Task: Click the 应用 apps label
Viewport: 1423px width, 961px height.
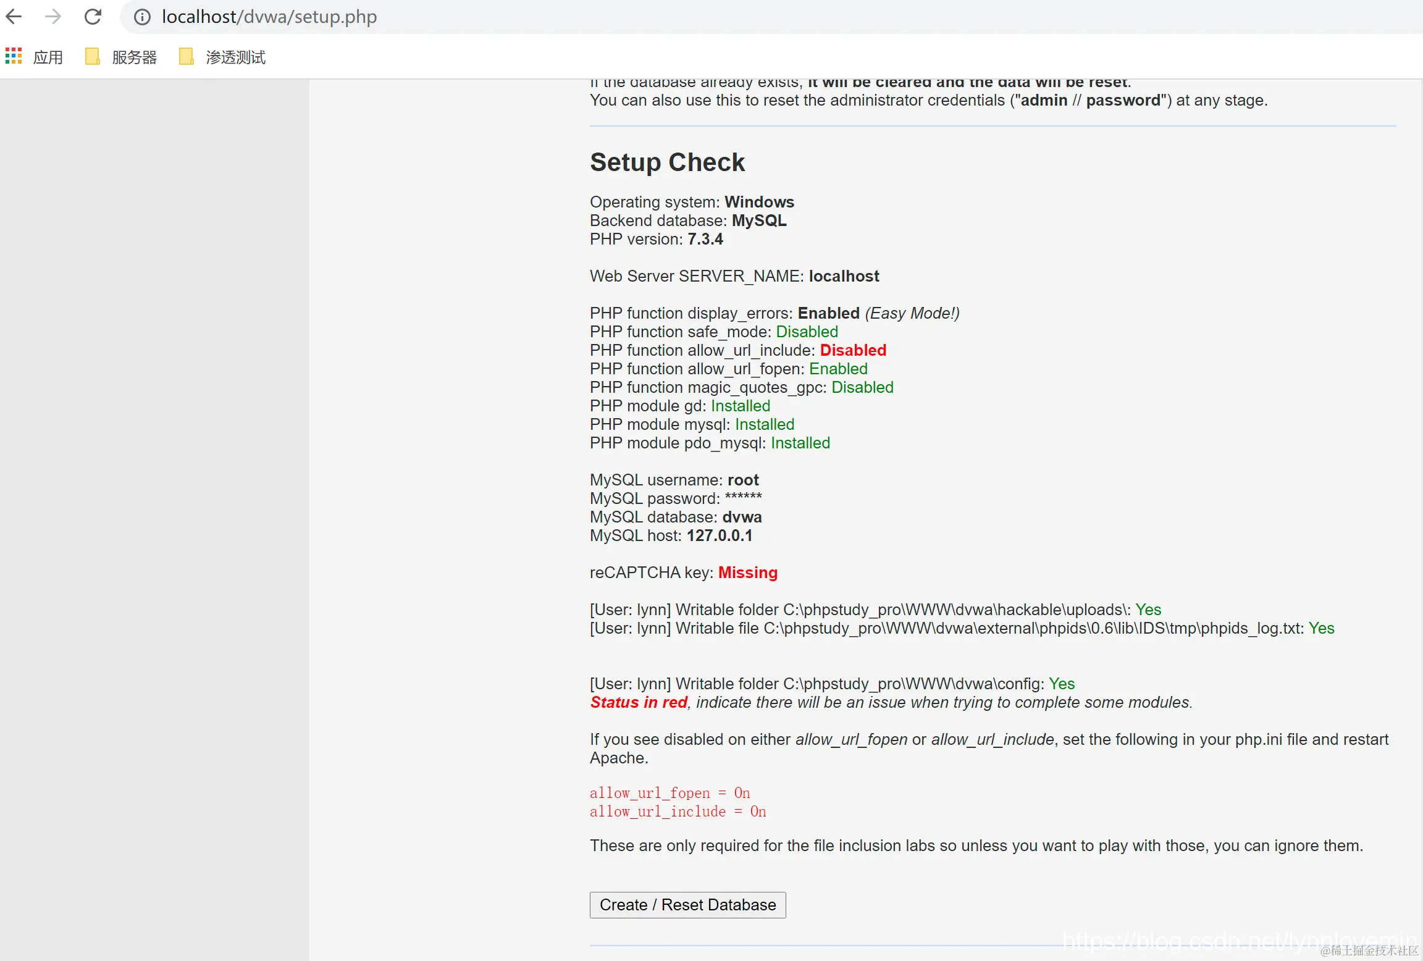Action: 48,57
